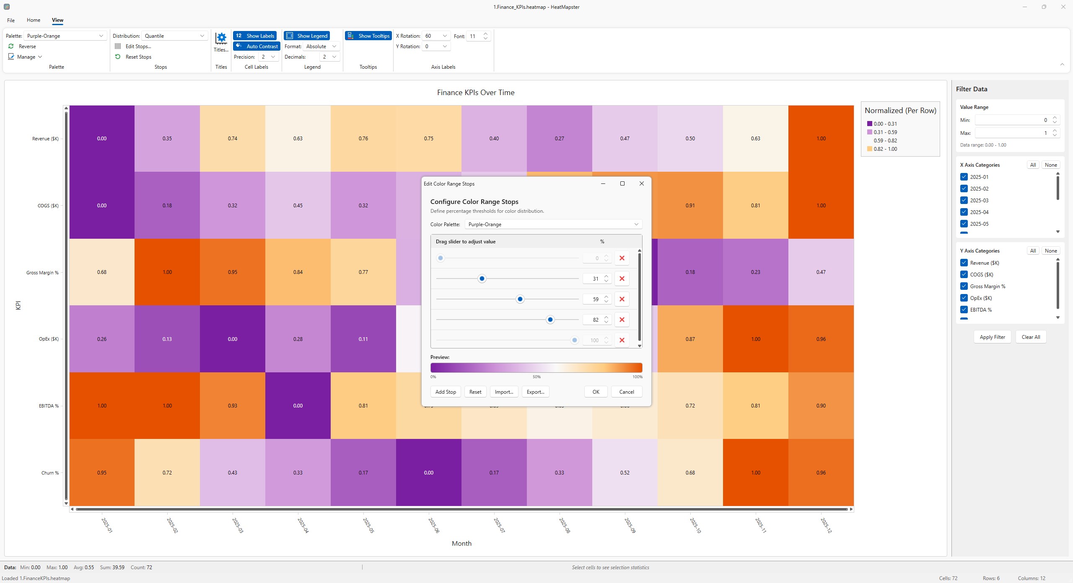Delete the 59 color stop with red X

click(622, 299)
